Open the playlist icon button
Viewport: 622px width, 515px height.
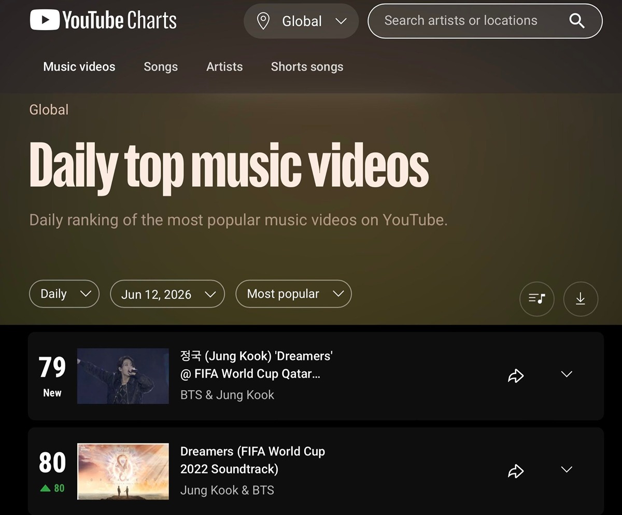coord(537,299)
